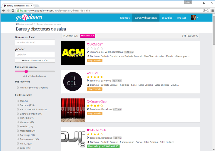Image resolution: width=215 pixels, height=151 pixels.
Task: Click the El Cel star rating
Action: (95, 77)
